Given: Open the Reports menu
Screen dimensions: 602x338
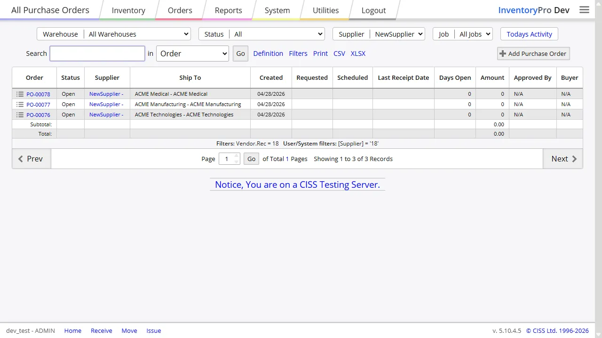Looking at the screenshot, I should click(x=228, y=10).
